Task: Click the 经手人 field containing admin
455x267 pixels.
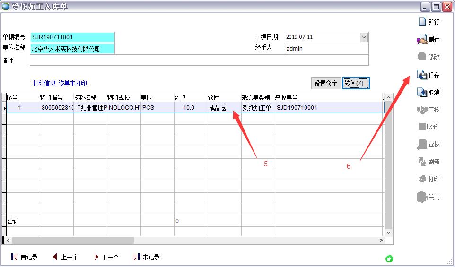Action: [x=326, y=49]
